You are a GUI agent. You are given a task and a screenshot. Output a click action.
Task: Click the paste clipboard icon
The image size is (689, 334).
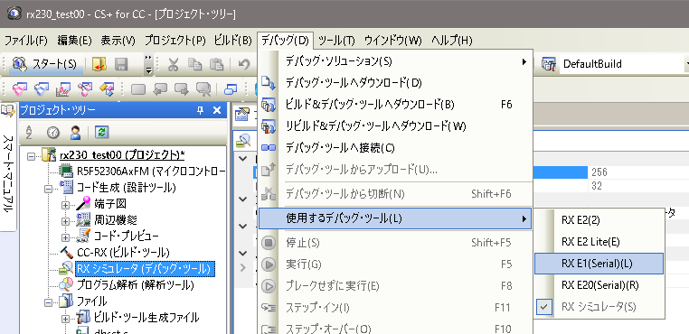point(216,64)
